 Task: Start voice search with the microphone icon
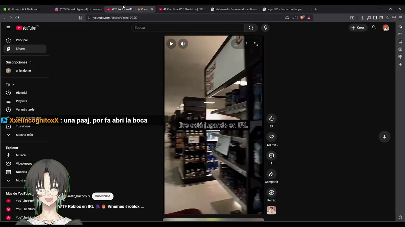pyautogui.click(x=265, y=28)
